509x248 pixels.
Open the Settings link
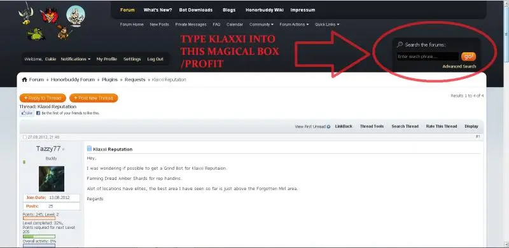point(132,59)
